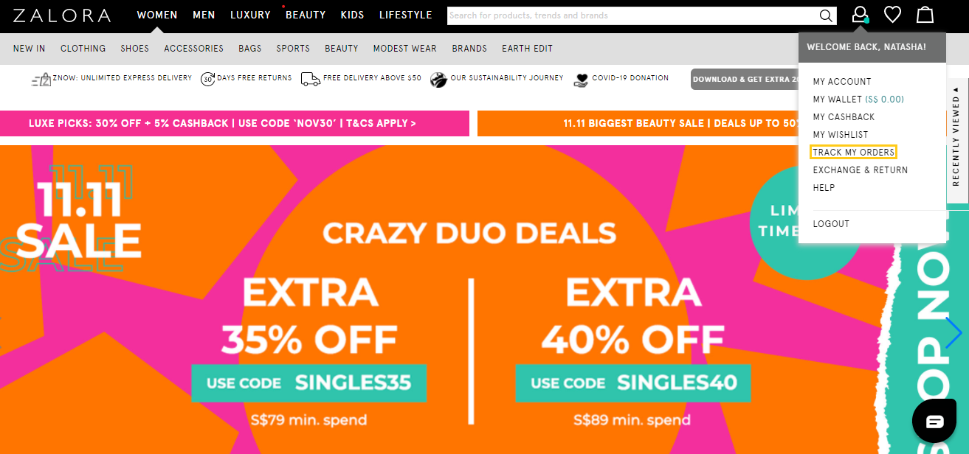Open the chat bubble in the corner
Viewport: 969px width, 454px height.
click(x=934, y=420)
